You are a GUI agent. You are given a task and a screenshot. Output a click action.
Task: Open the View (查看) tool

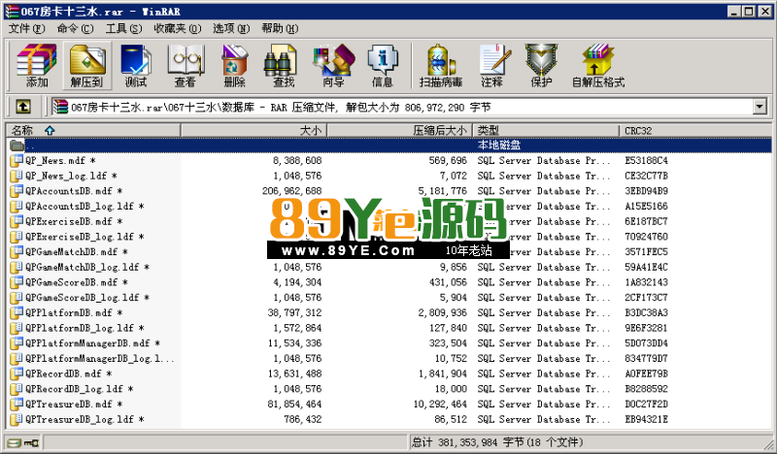[x=186, y=65]
